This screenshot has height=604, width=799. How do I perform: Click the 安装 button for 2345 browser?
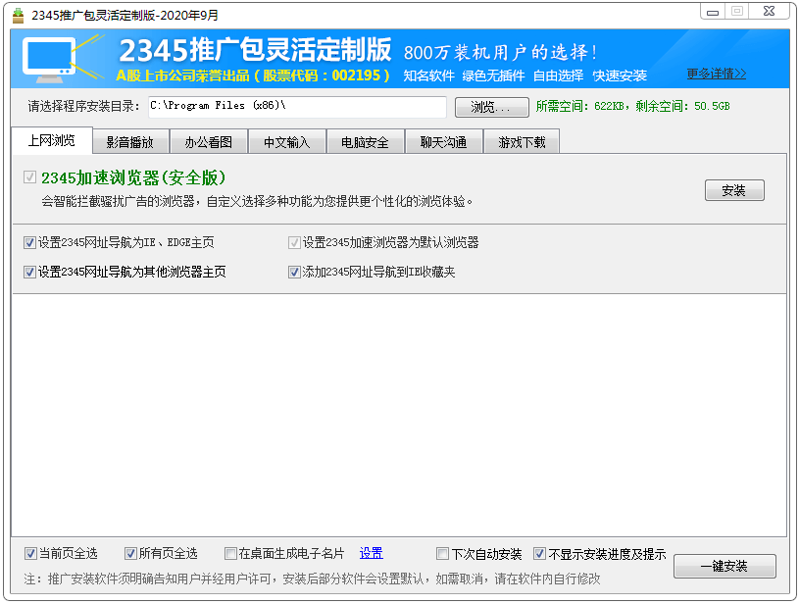[734, 190]
